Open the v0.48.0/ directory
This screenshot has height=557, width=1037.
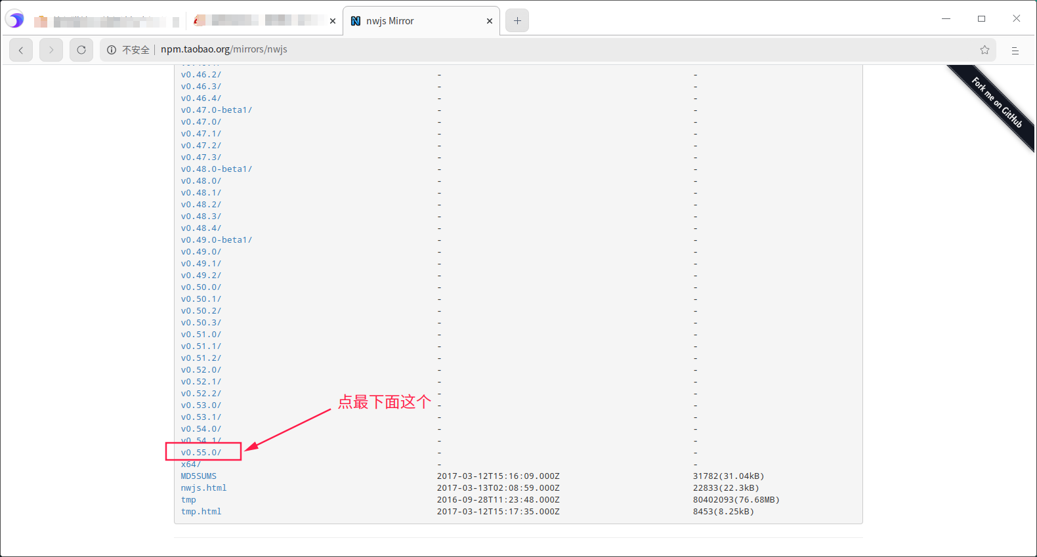click(x=201, y=181)
